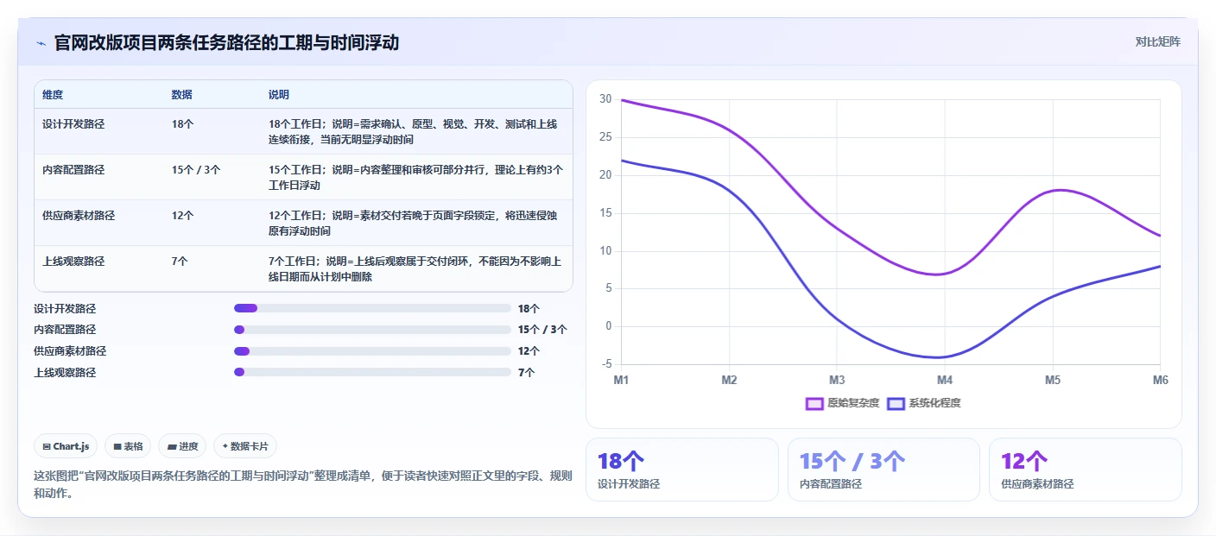The height and width of the screenshot is (536, 1216).
Task: Click the 内容配置路径 progress bar
Action: [x=372, y=330]
